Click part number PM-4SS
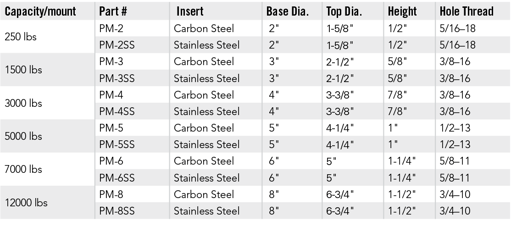This screenshot has width=511, height=232. coord(117,111)
